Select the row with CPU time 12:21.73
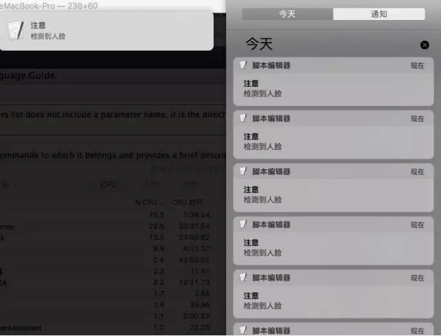 coord(113,283)
